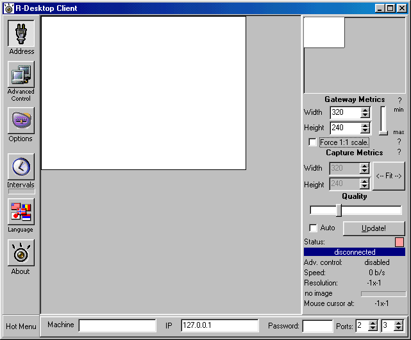Click the Machine name input field
Viewport: 411px width, 340px height.
pos(117,326)
